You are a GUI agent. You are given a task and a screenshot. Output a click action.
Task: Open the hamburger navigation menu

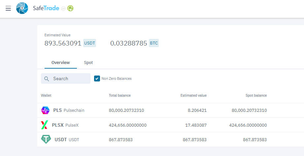(x=8, y=8)
